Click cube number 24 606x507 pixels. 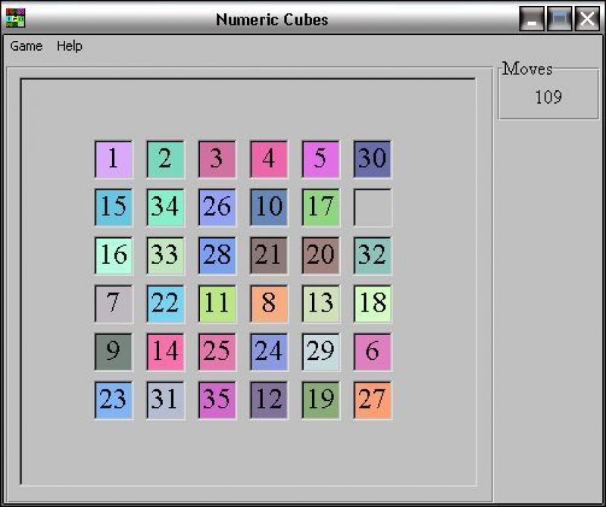click(269, 352)
